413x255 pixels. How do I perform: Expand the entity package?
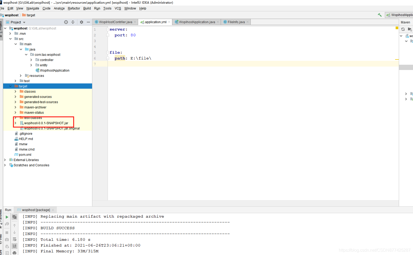31,65
